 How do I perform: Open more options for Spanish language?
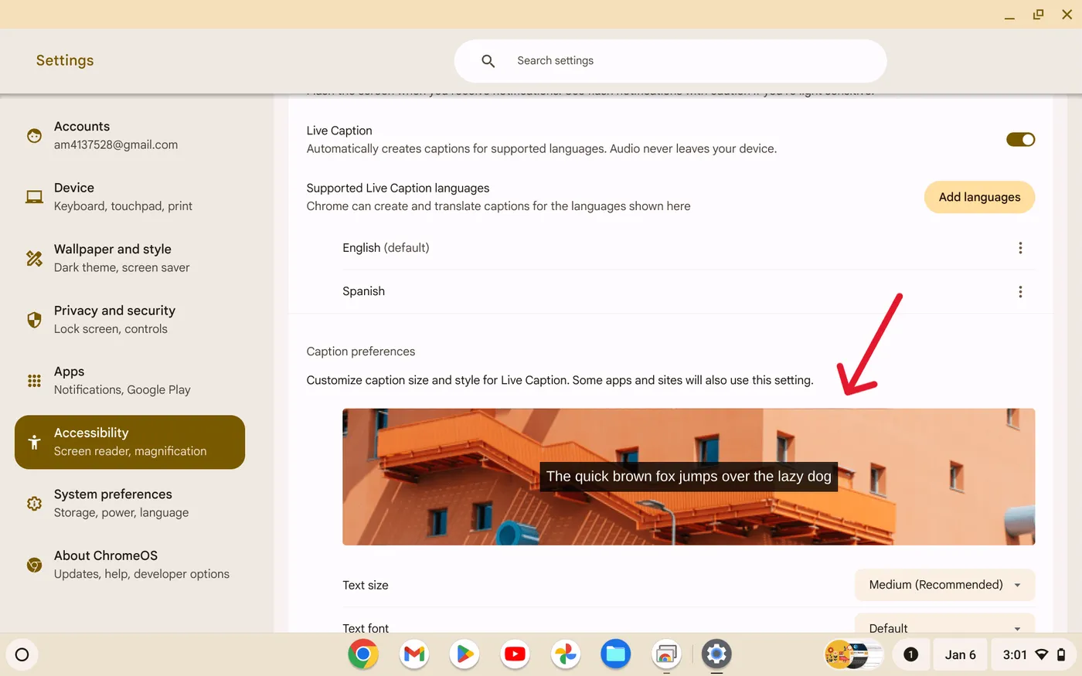tap(1020, 291)
